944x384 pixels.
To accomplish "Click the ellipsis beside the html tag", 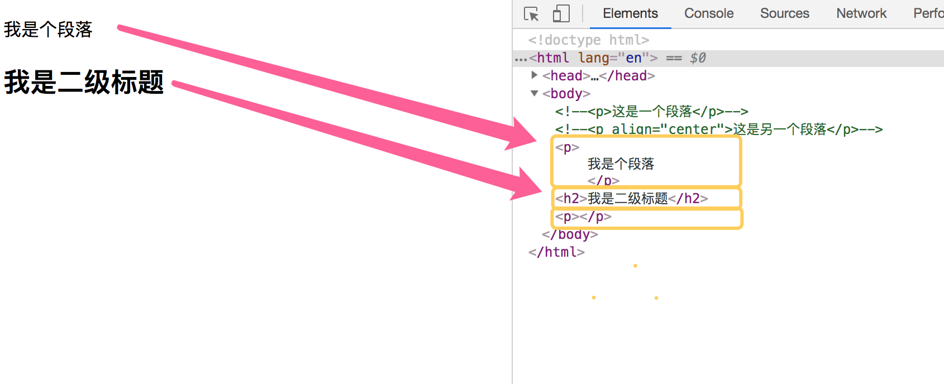I will (x=521, y=59).
